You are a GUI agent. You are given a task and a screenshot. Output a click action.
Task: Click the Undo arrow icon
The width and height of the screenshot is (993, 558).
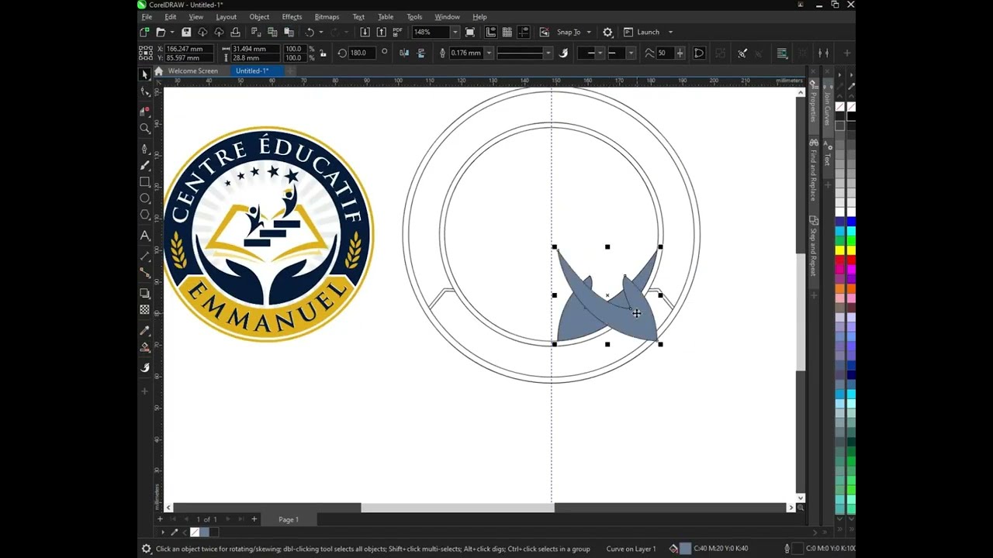pyautogui.click(x=309, y=32)
